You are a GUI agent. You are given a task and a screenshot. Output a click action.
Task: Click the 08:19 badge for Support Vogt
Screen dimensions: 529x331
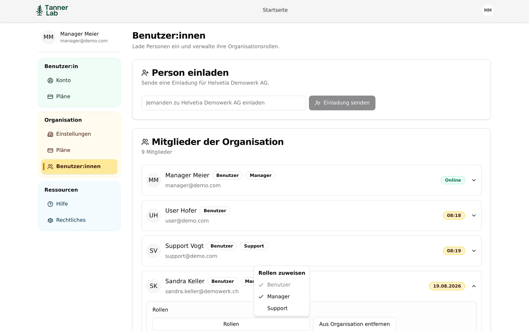454,251
